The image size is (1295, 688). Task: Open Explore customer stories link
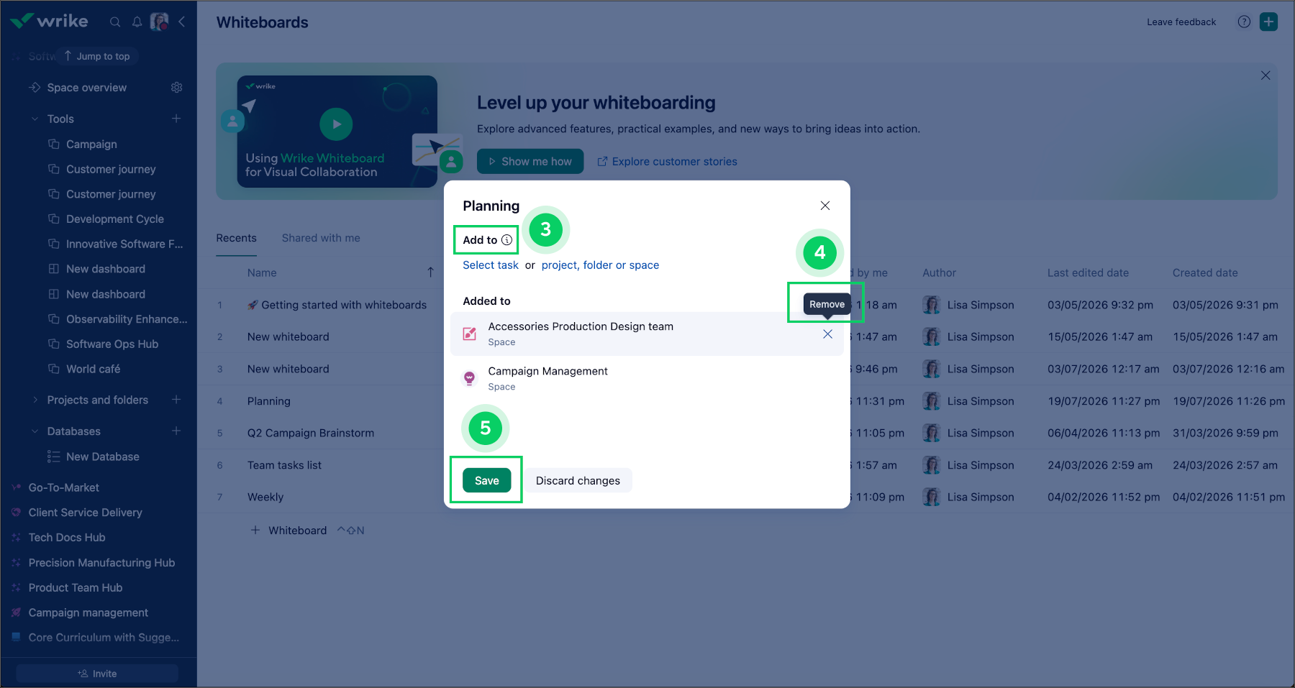click(667, 162)
